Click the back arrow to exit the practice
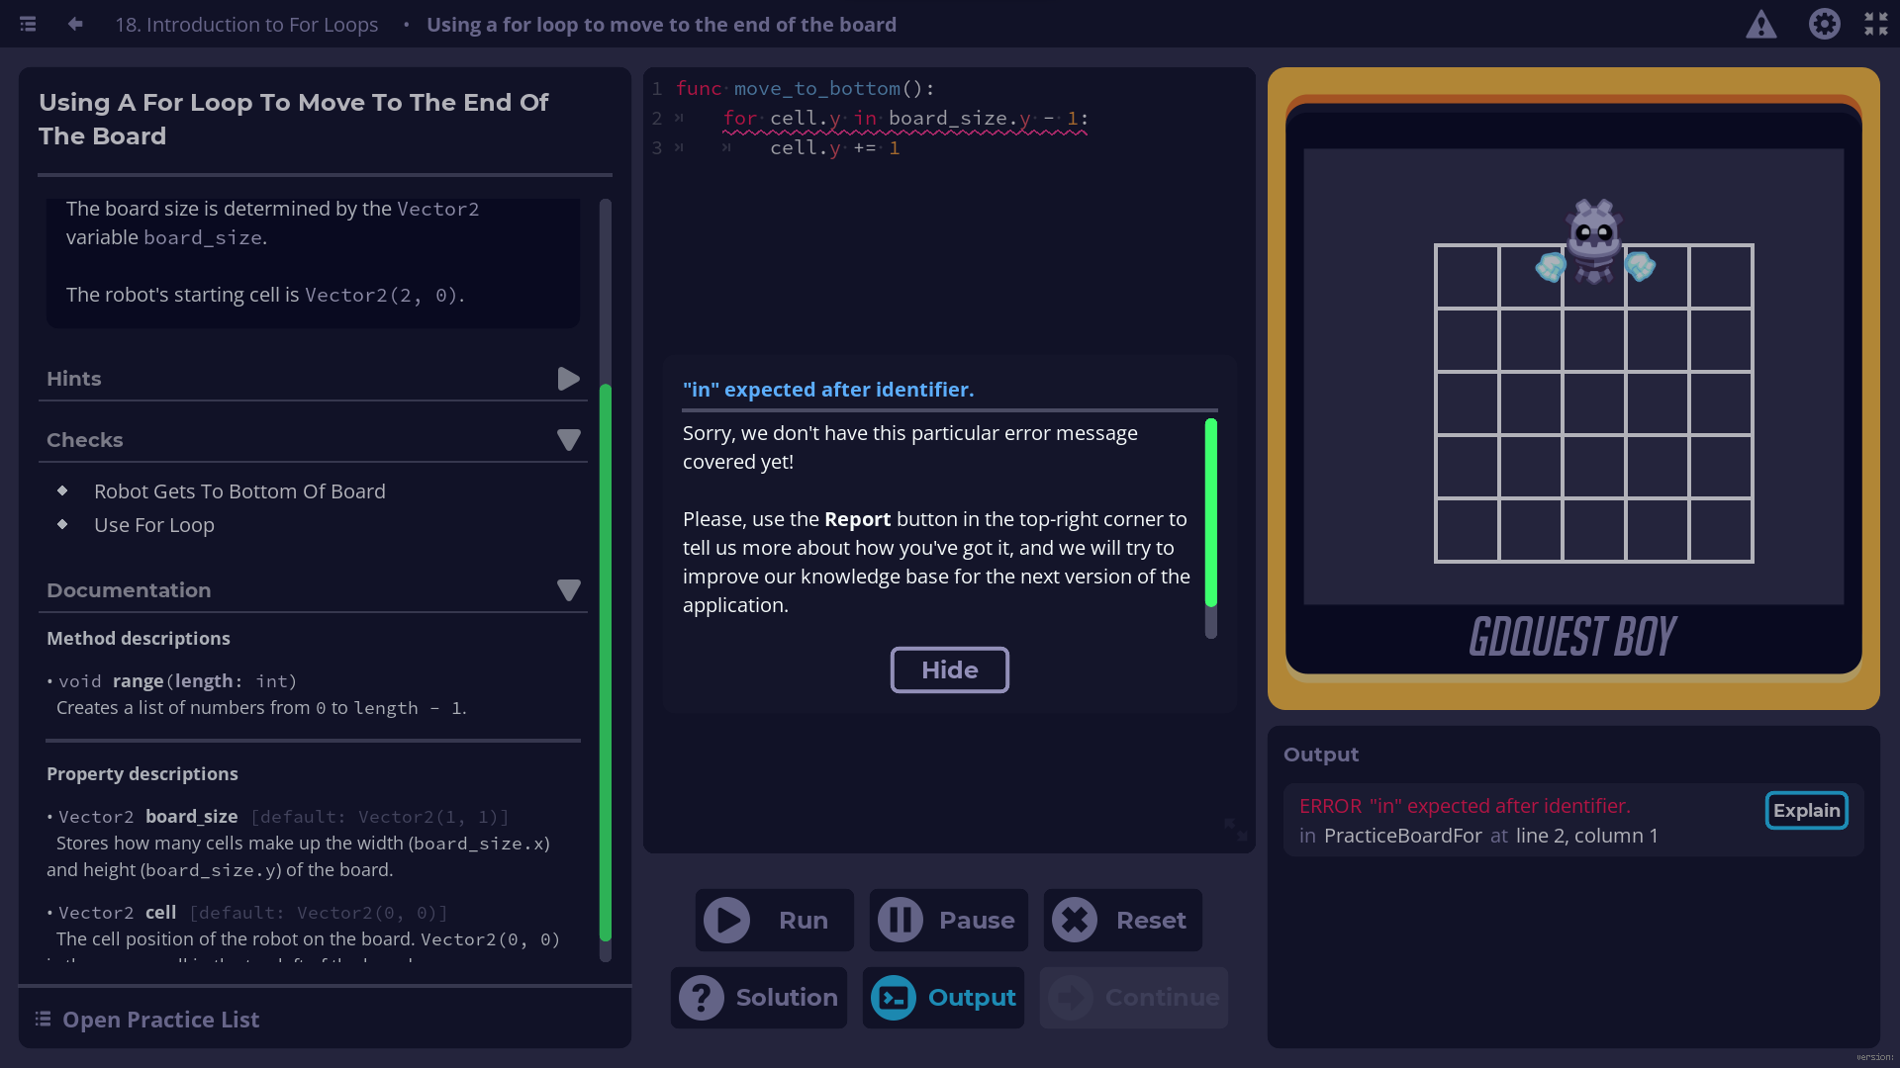 (74, 24)
